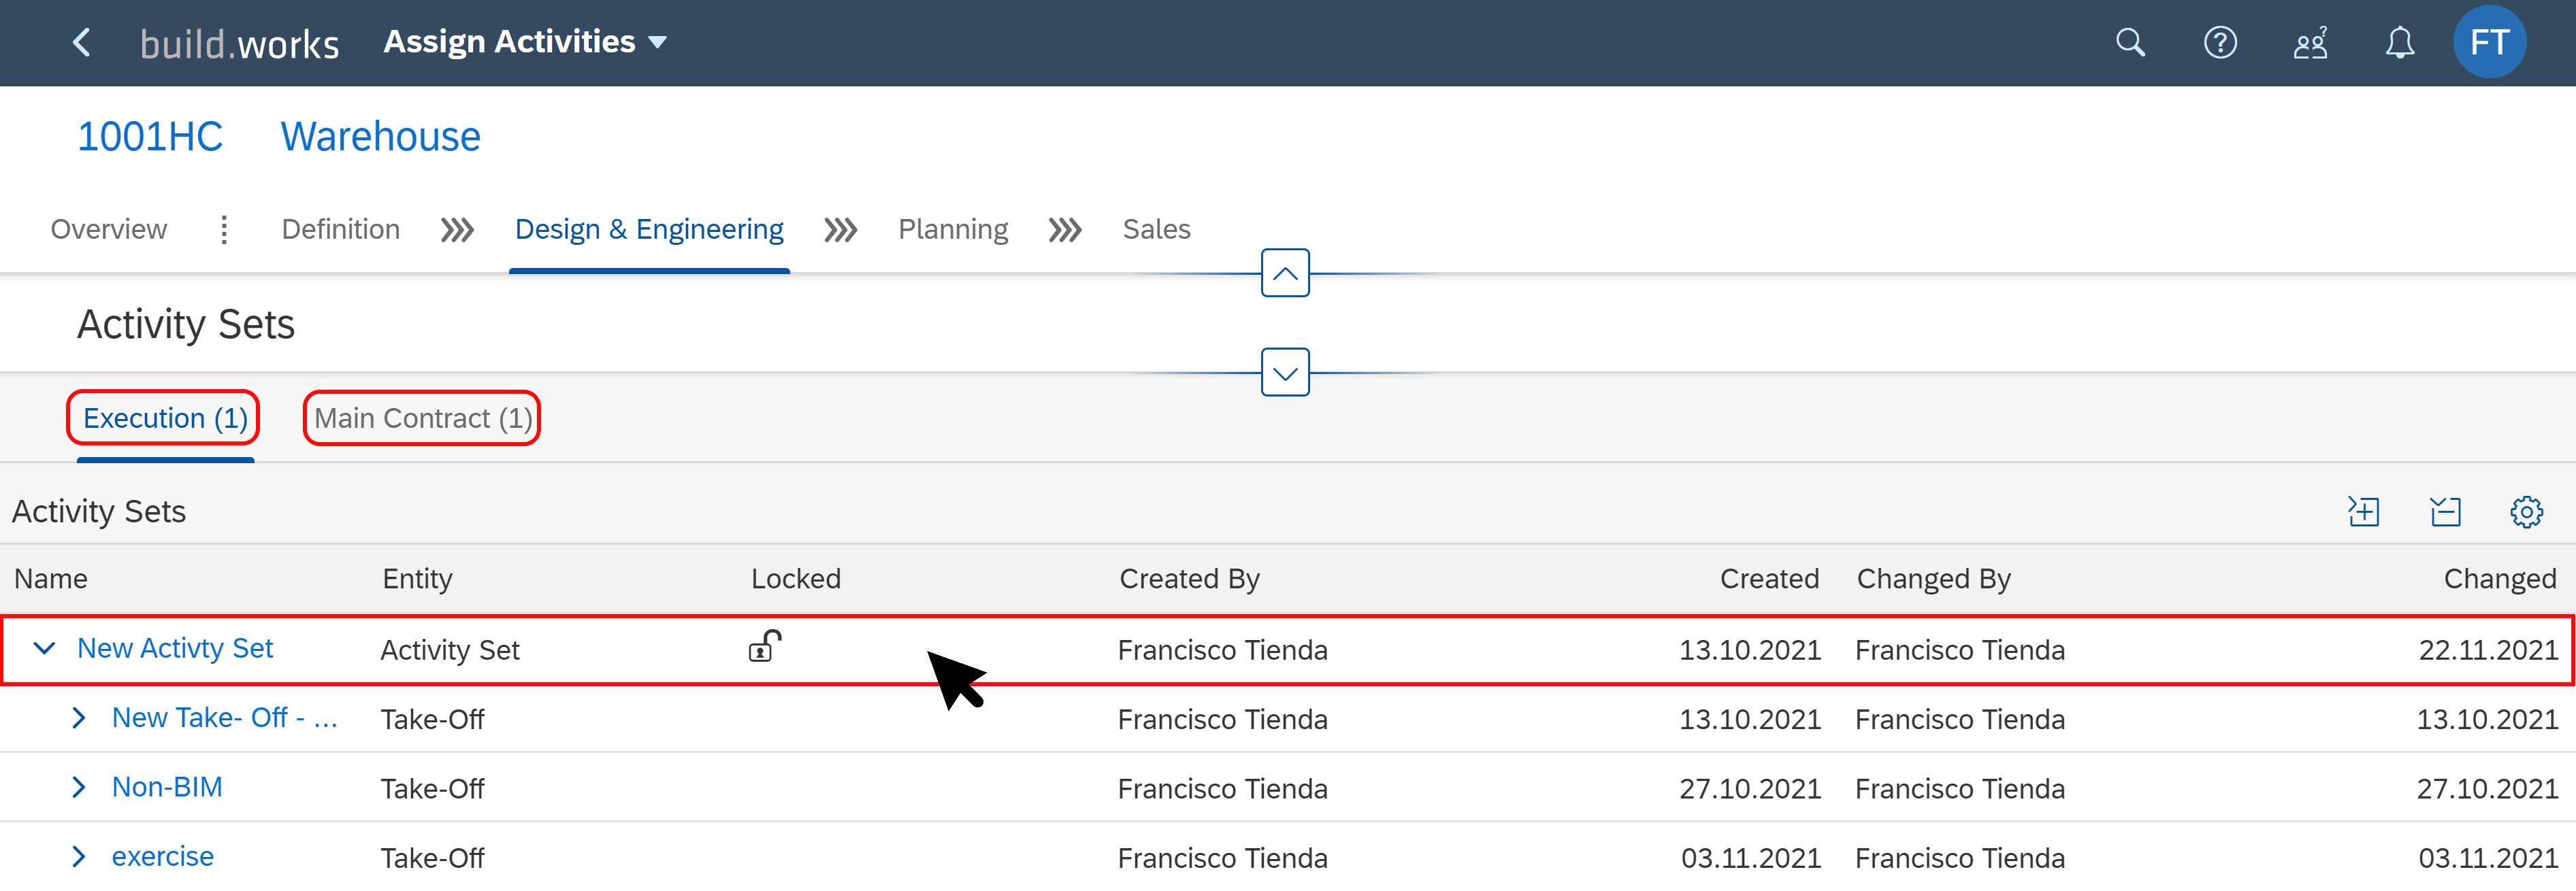Expand the New Take- Off row
Screen dimensions: 2576x891
tap(79, 718)
